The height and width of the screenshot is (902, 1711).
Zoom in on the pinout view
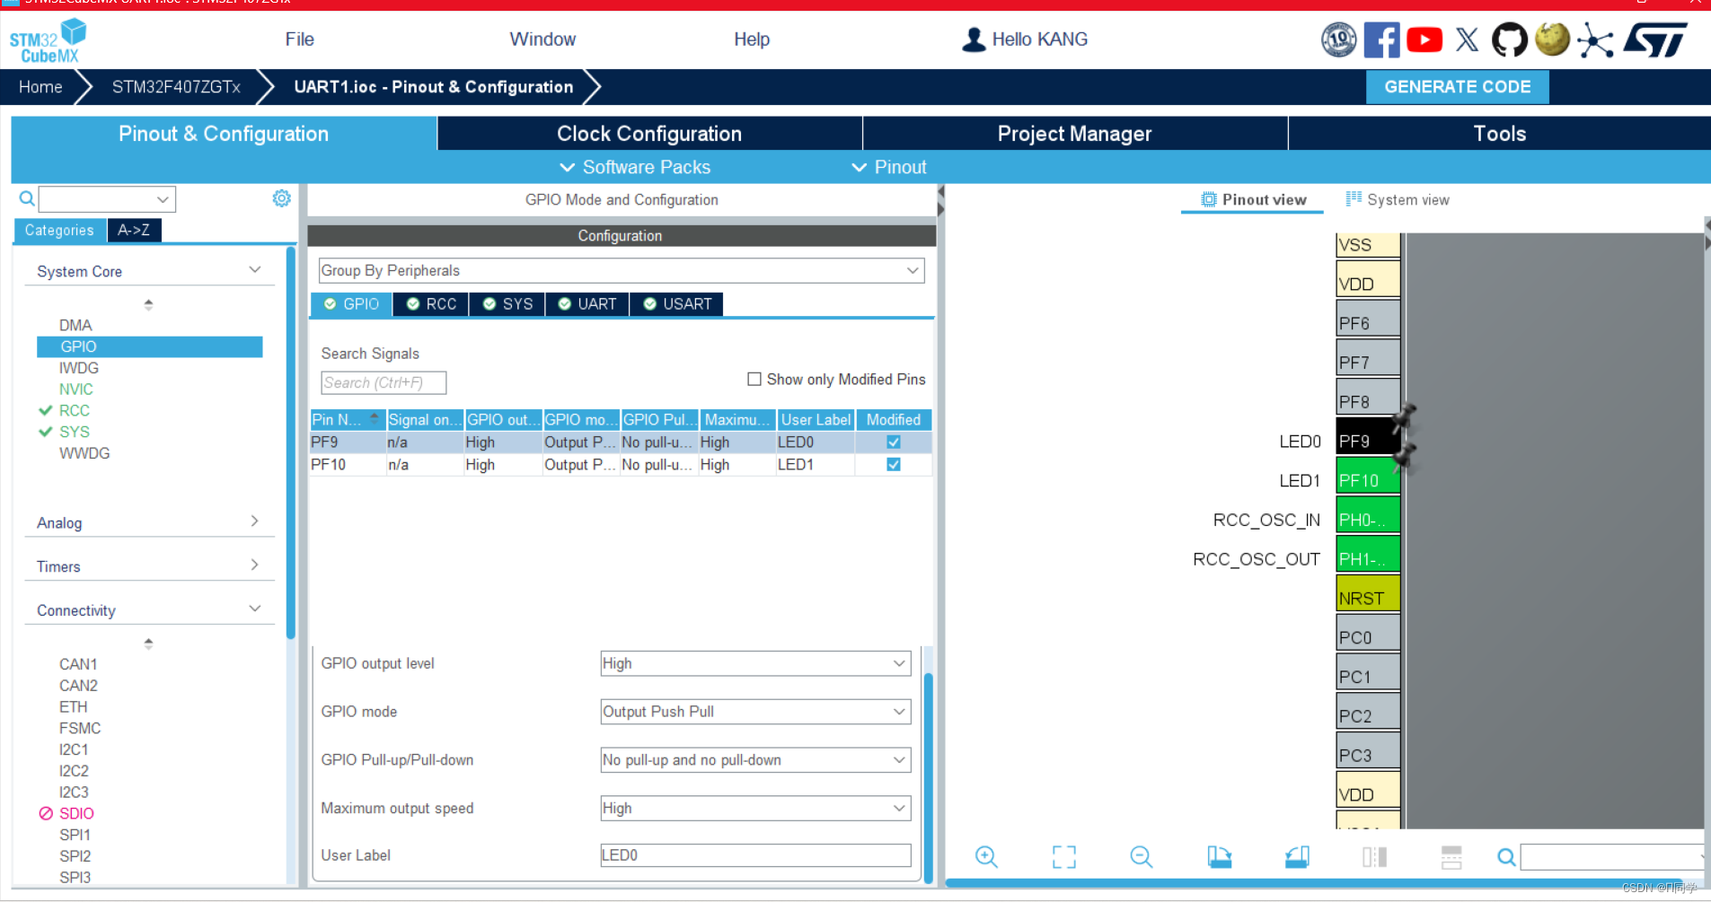[986, 857]
